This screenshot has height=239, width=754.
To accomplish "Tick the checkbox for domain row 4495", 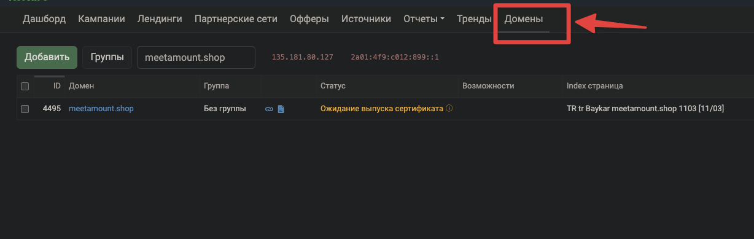I will [25, 109].
